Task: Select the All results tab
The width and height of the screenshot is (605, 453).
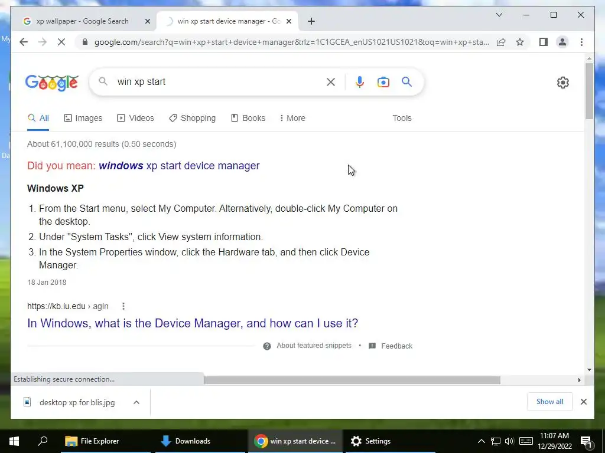Action: 38,118
